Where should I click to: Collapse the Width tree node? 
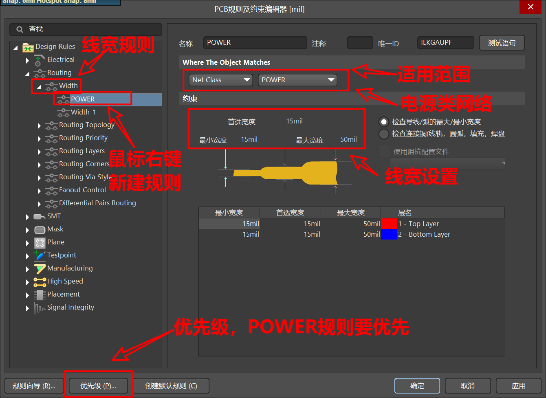39,87
